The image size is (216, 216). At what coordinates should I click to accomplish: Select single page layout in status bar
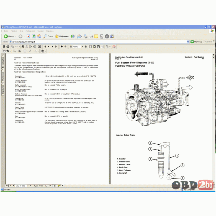coord(46,186)
